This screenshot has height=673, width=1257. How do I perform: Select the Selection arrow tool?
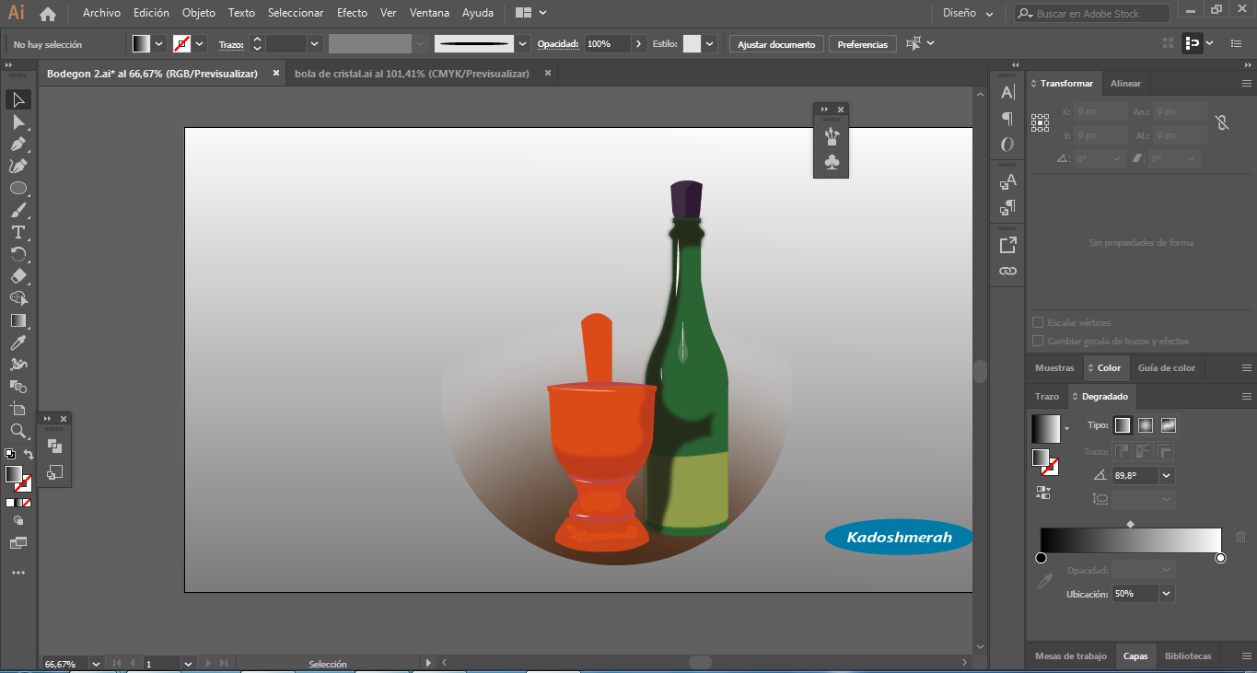[x=18, y=99]
